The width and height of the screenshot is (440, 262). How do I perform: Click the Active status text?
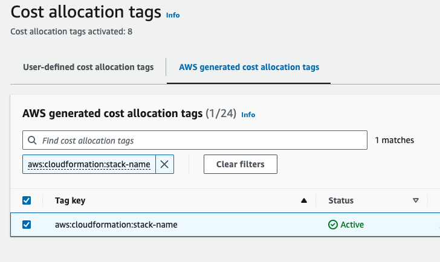[352, 225]
